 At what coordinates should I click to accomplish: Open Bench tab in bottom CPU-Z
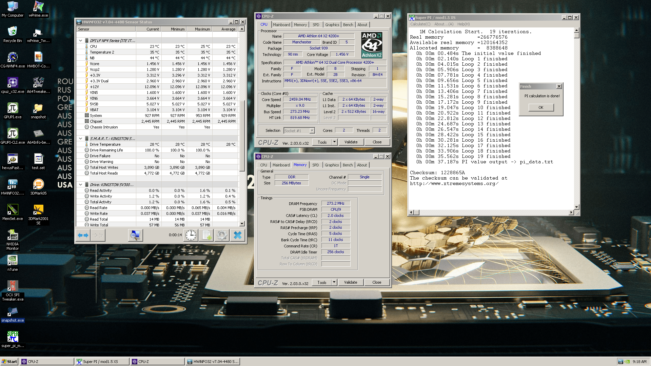[x=348, y=165]
